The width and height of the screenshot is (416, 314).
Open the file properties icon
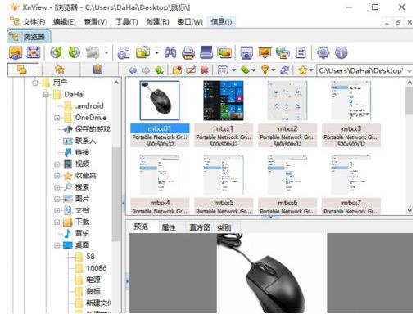pyautogui.click(x=124, y=52)
